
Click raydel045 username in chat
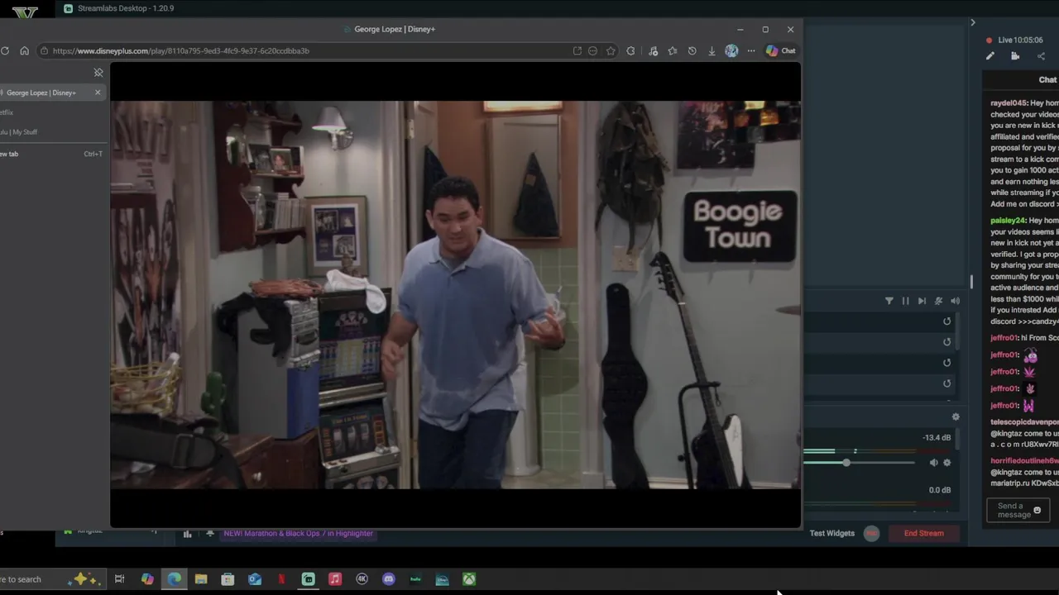1009,103
